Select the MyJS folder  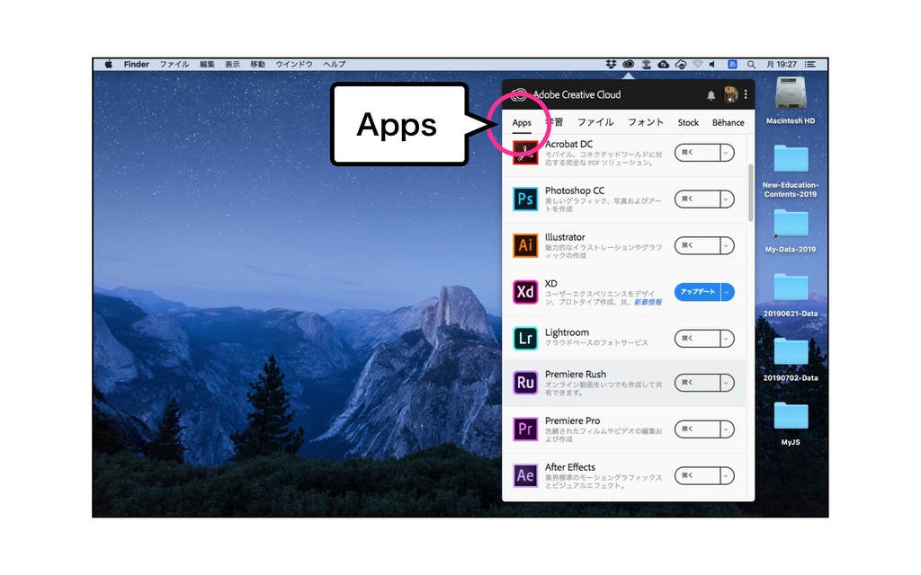click(x=791, y=417)
